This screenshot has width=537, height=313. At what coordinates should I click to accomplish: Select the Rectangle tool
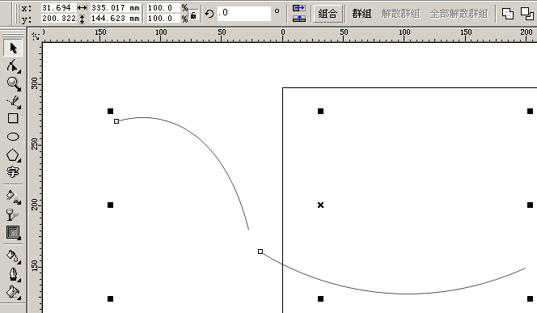coord(13,119)
